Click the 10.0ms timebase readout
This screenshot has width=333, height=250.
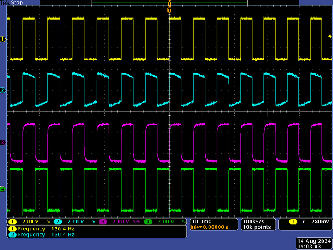point(201,222)
